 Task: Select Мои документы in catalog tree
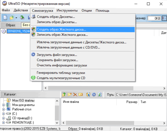coord(24,105)
